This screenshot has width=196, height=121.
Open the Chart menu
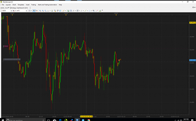pyautogui.click(x=14, y=5)
